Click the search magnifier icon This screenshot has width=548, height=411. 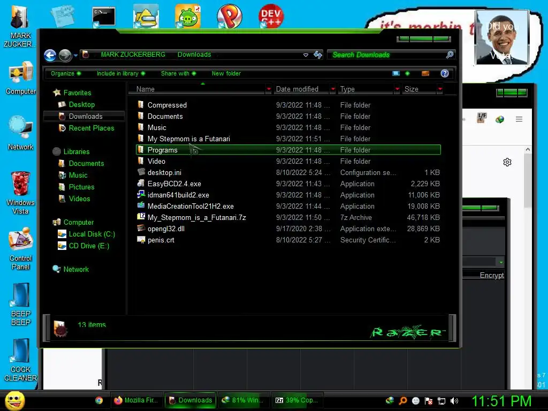click(450, 55)
